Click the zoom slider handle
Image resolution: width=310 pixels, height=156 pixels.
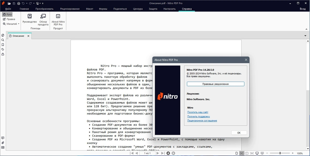click(280, 153)
